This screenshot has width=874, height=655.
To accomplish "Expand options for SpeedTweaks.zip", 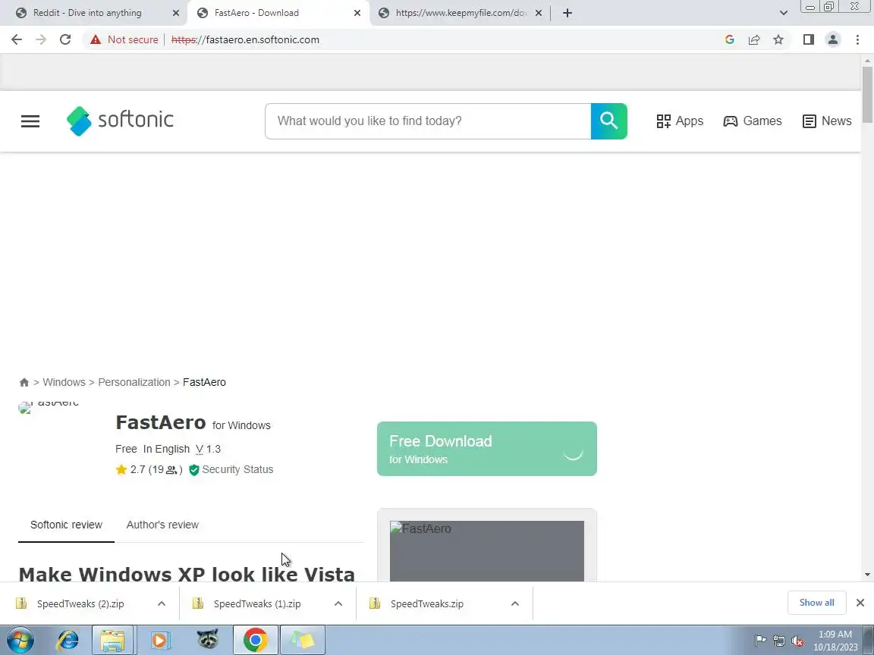I will click(514, 603).
